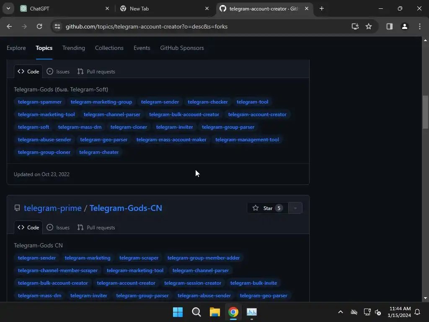Viewport: 429px width, 322px height.
Task: Open the telegram-cheater topic tag
Action: (99, 152)
